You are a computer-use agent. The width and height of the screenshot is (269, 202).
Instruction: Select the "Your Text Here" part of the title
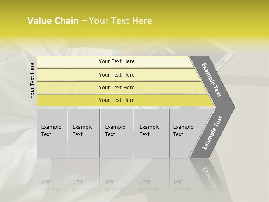pos(120,21)
